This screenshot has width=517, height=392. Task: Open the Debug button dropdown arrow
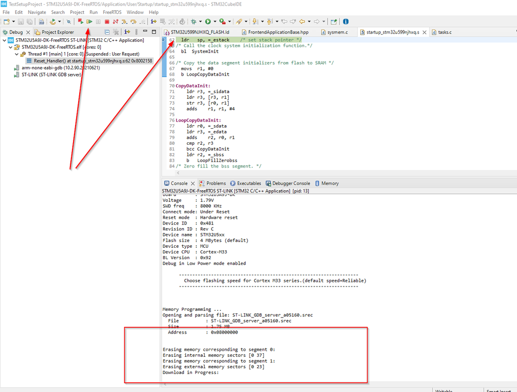pos(200,22)
